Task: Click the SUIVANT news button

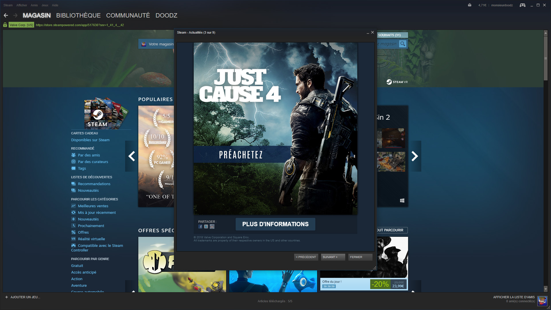Action: [x=333, y=257]
